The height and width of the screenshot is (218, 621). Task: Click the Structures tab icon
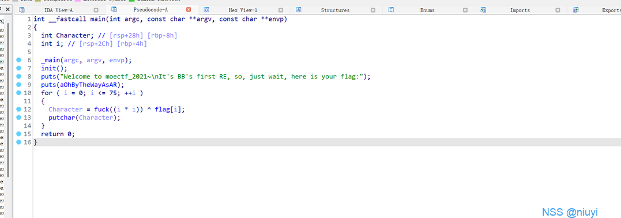(299, 10)
